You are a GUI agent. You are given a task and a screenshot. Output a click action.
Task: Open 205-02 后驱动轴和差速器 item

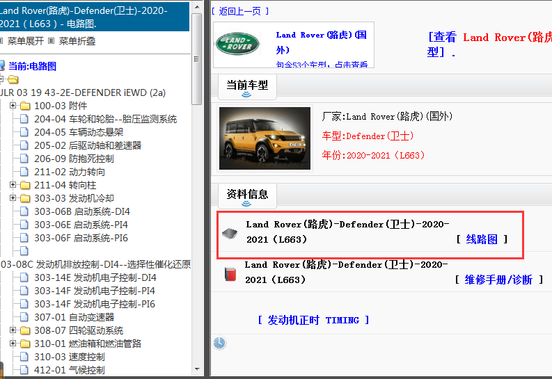pos(88,145)
